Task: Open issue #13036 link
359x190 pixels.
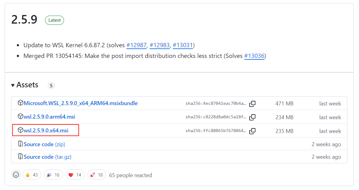Action: pos(254,56)
